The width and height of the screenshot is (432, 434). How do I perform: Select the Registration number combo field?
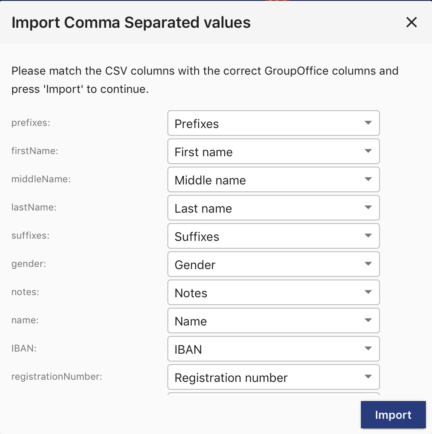click(x=274, y=377)
